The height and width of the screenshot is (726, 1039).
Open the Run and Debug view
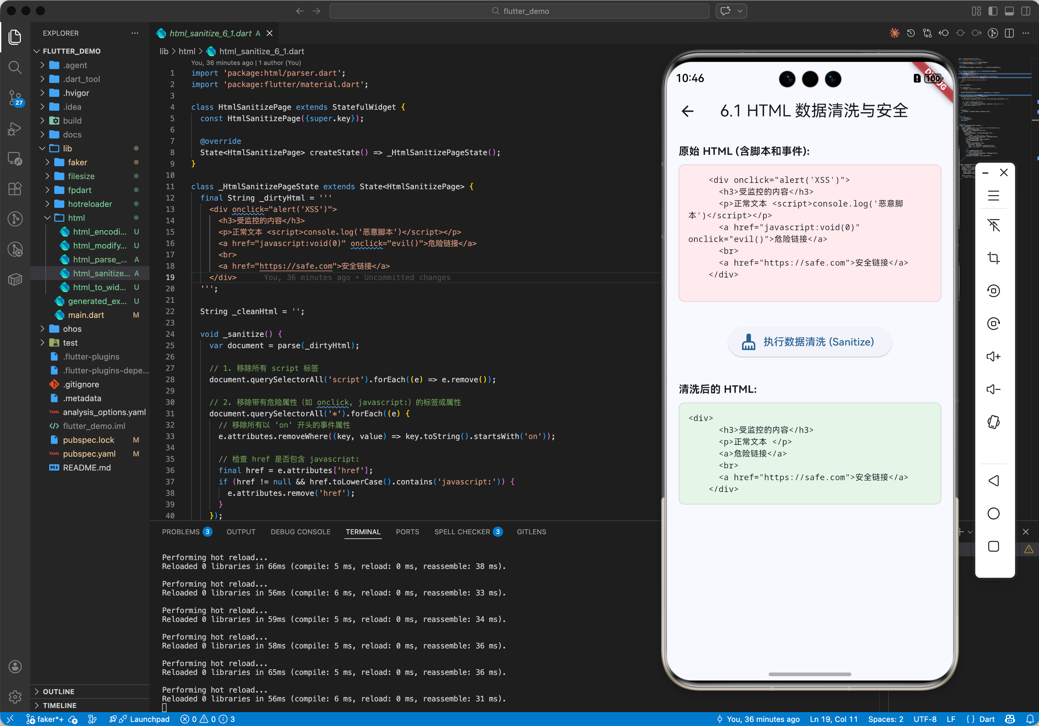pyautogui.click(x=15, y=129)
